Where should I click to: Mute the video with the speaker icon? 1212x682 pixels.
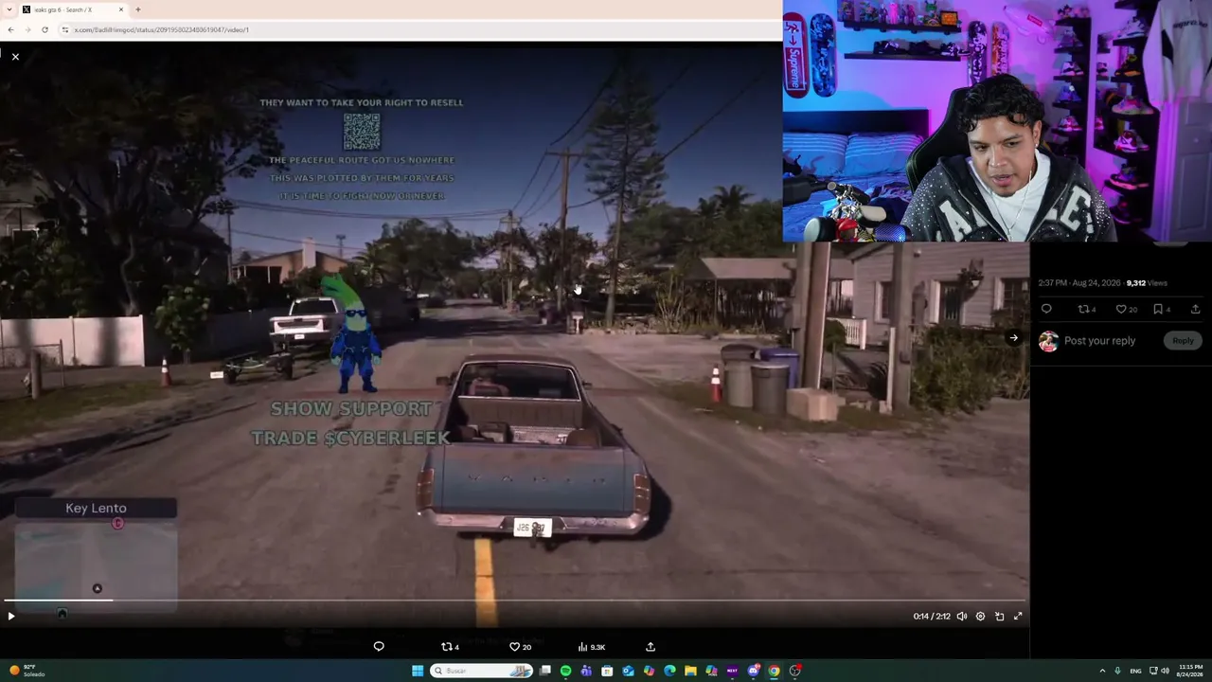pos(962,616)
